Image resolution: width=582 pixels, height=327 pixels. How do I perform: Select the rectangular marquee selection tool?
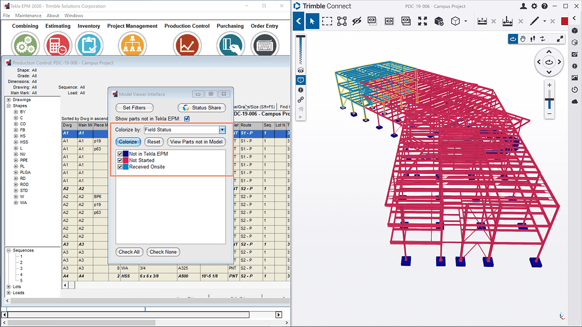pos(327,21)
